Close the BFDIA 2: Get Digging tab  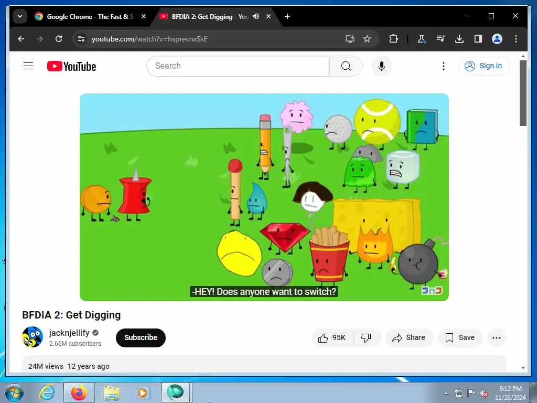tap(268, 16)
